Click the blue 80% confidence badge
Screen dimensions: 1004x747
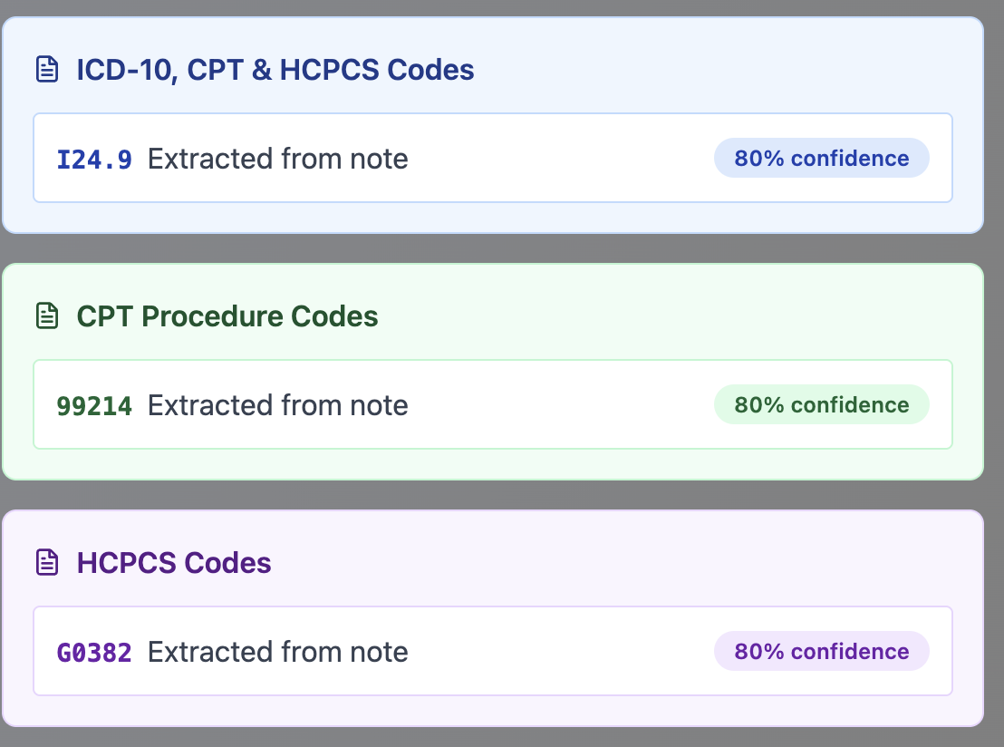tap(822, 158)
